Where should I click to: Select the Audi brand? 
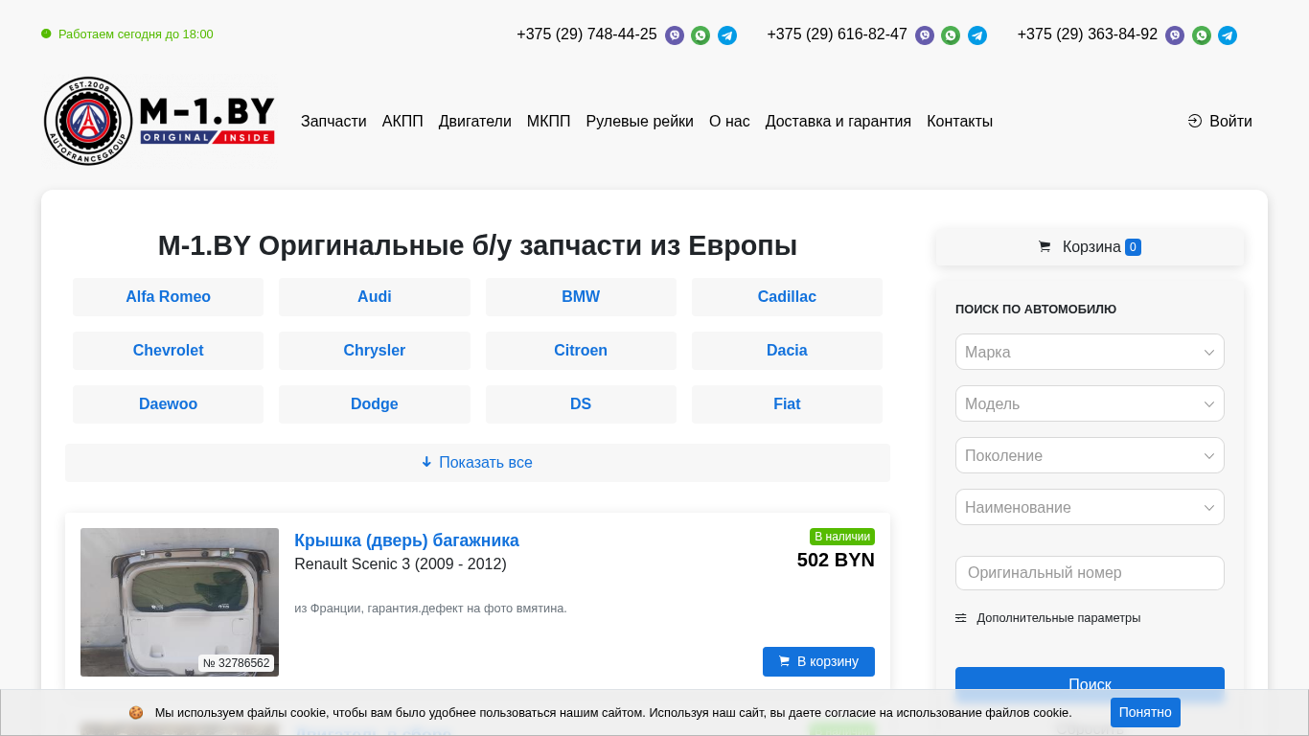tap(375, 297)
